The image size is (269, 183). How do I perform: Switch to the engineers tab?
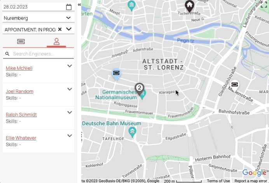56,41
